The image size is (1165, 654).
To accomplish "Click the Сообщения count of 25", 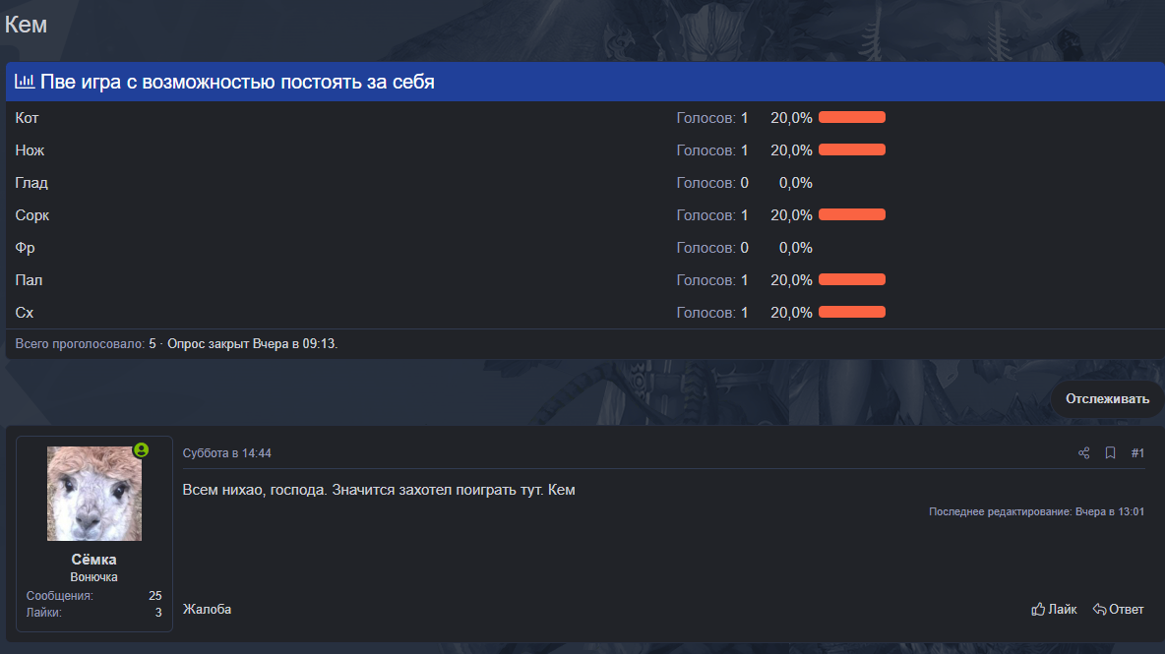I will tap(154, 596).
